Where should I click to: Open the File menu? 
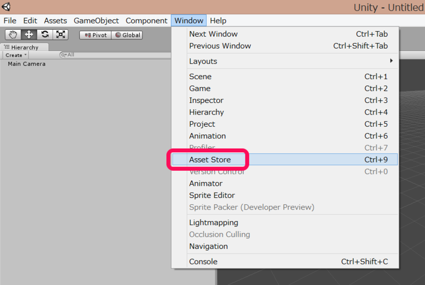coord(10,21)
